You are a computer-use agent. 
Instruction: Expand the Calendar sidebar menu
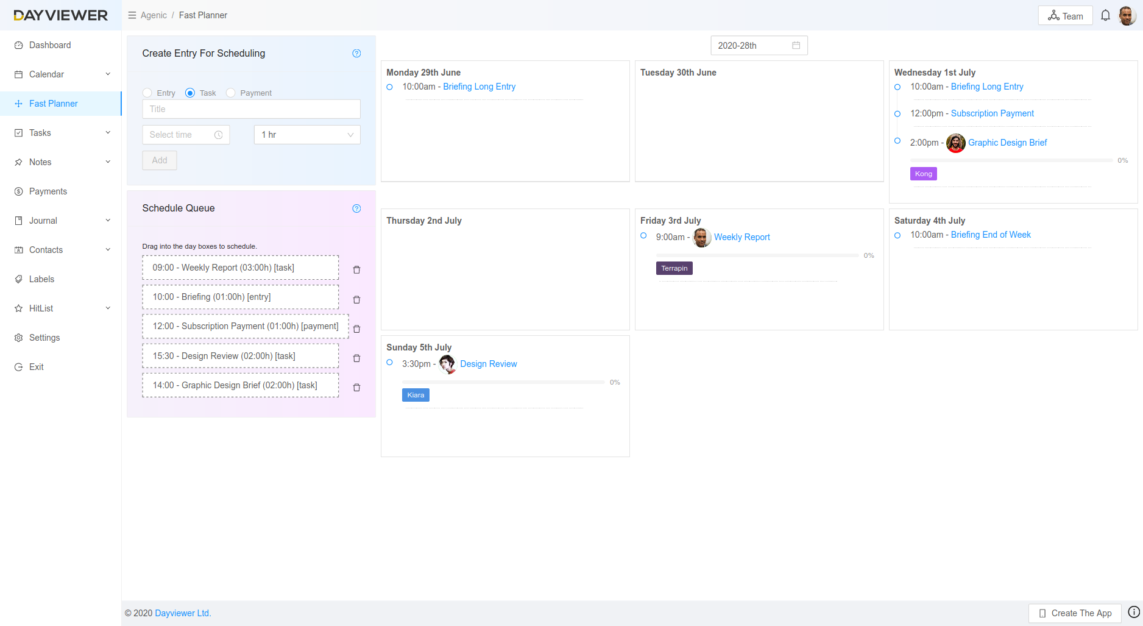click(61, 74)
